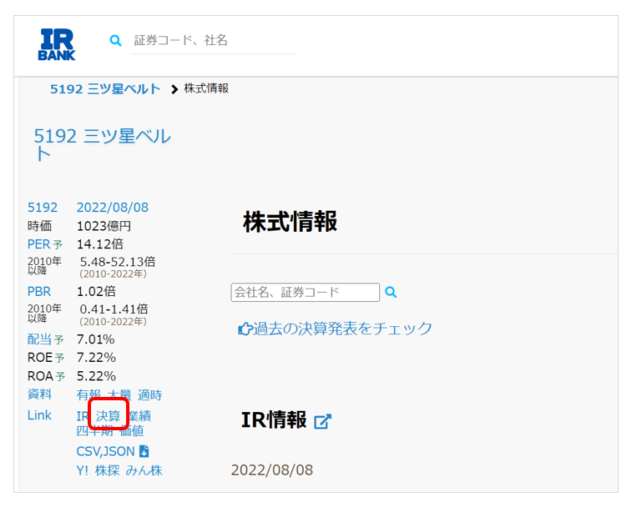Open the PER link
The image size is (632, 507).
pos(38,244)
